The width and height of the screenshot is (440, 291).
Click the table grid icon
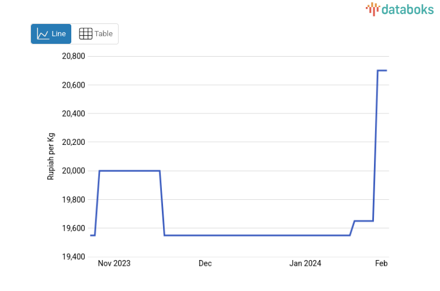coord(86,34)
